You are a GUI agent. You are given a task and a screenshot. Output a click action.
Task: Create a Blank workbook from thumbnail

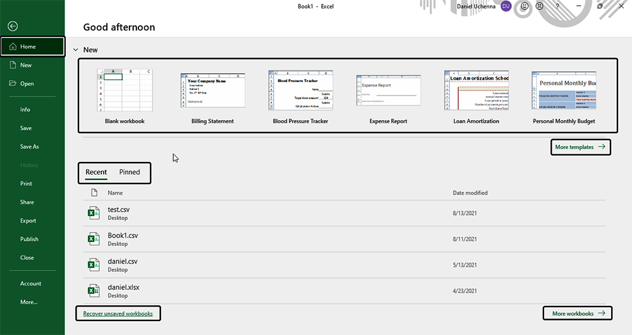point(125,90)
